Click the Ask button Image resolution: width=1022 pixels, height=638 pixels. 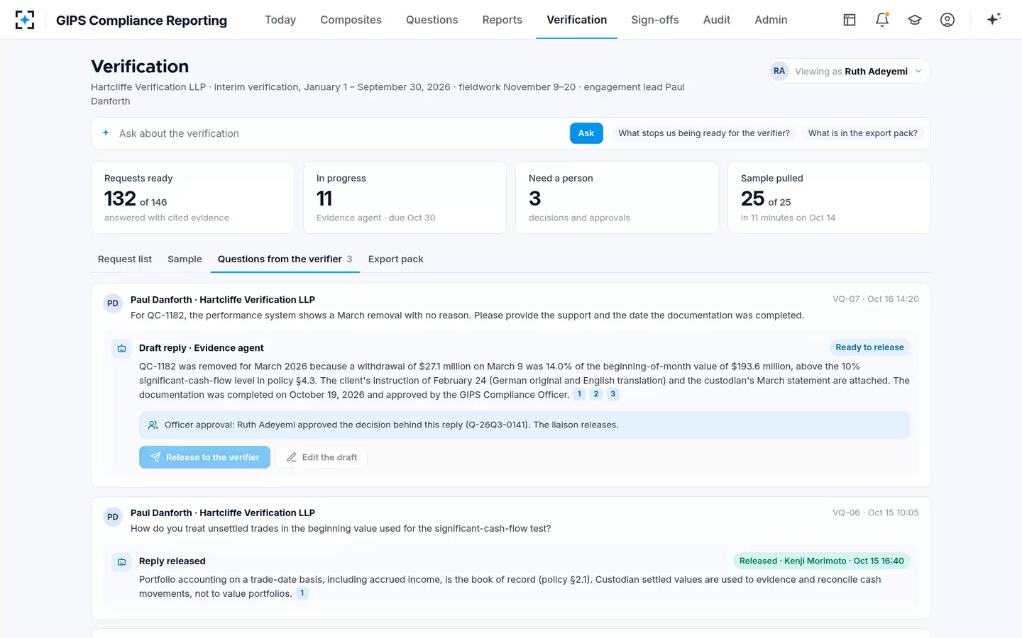coord(586,133)
